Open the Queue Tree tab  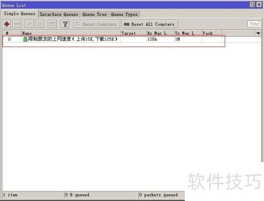(95, 14)
